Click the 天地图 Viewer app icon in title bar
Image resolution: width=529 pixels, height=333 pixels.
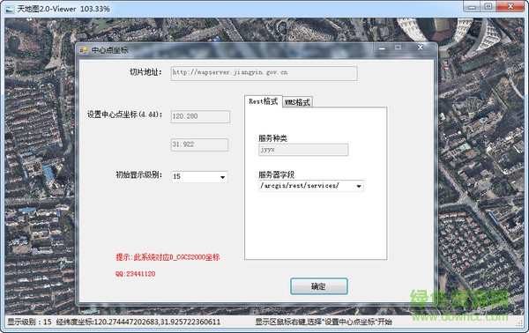pyautogui.click(x=10, y=9)
